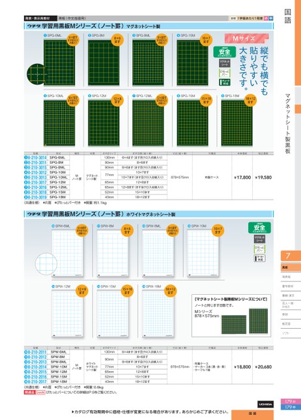The image size is (301, 420).
Task: Click the purple page number 179 marker
Action: tap(291, 402)
